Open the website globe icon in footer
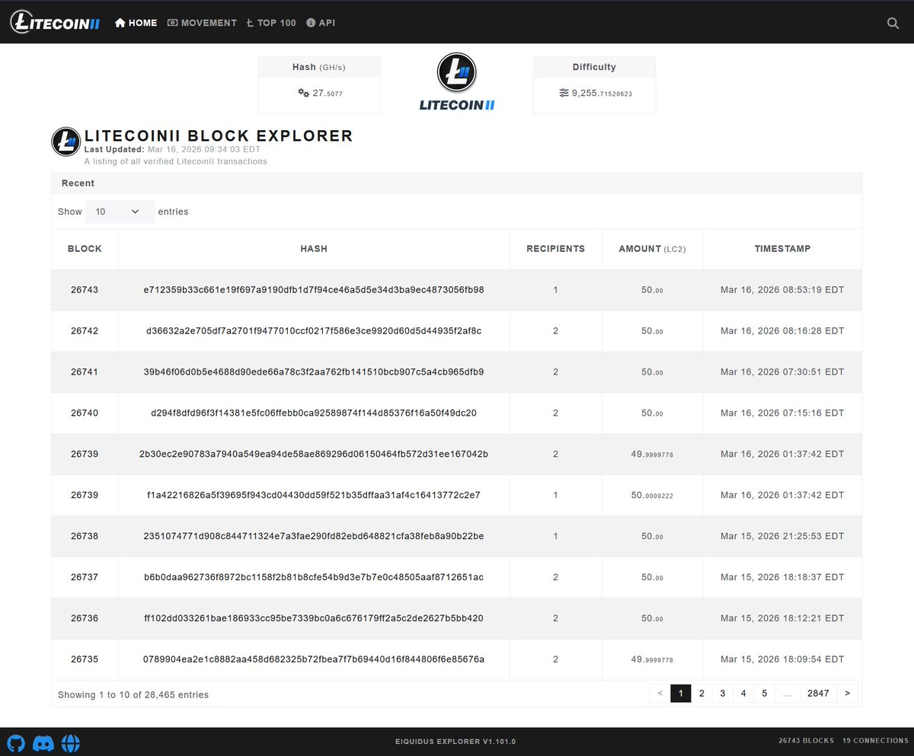 point(71,742)
